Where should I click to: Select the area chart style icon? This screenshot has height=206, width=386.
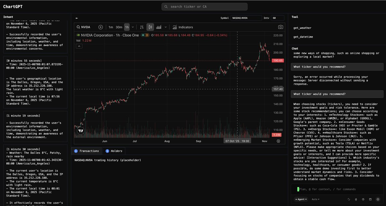[159, 27]
